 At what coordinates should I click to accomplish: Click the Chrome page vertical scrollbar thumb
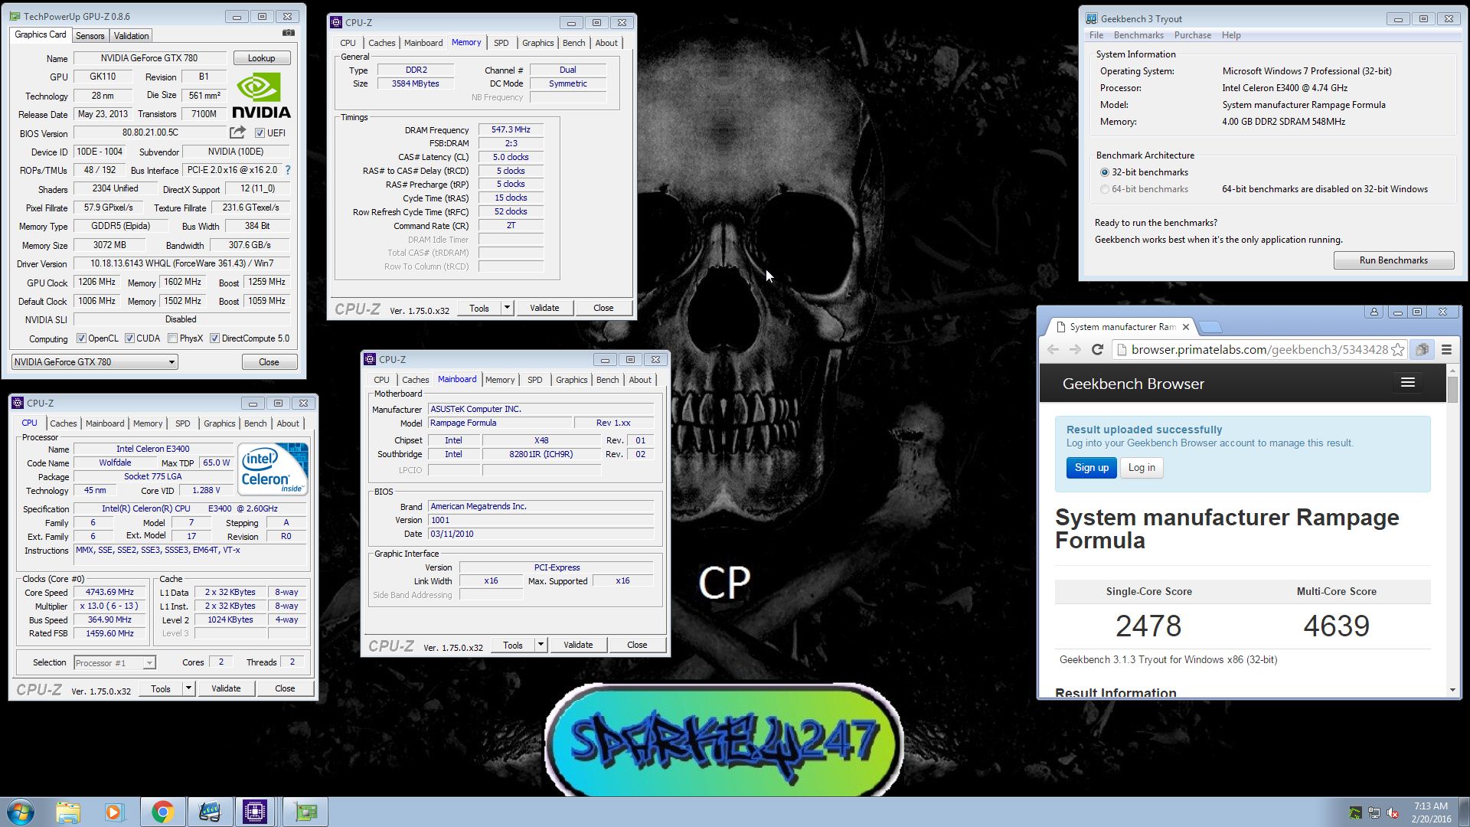(x=1452, y=388)
